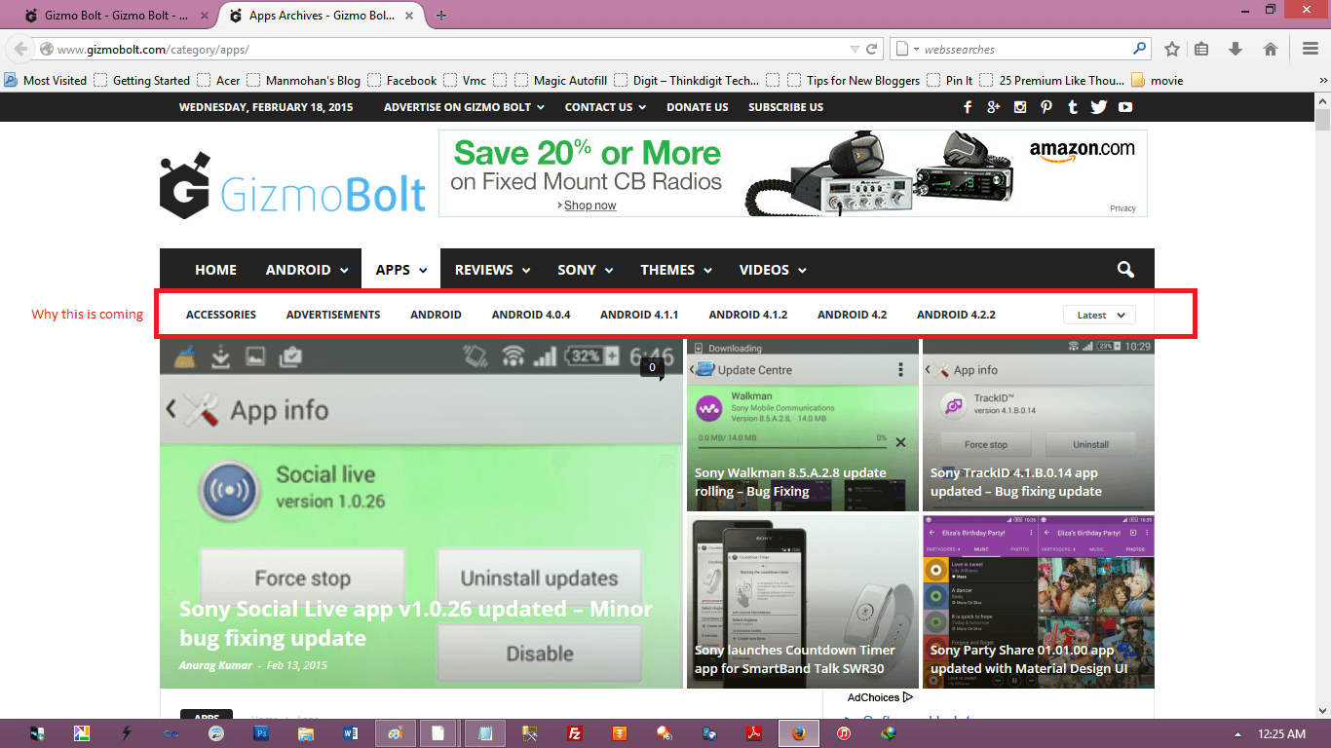Click the SUBSCRIBE US link
The image size is (1331, 748).
pos(785,107)
